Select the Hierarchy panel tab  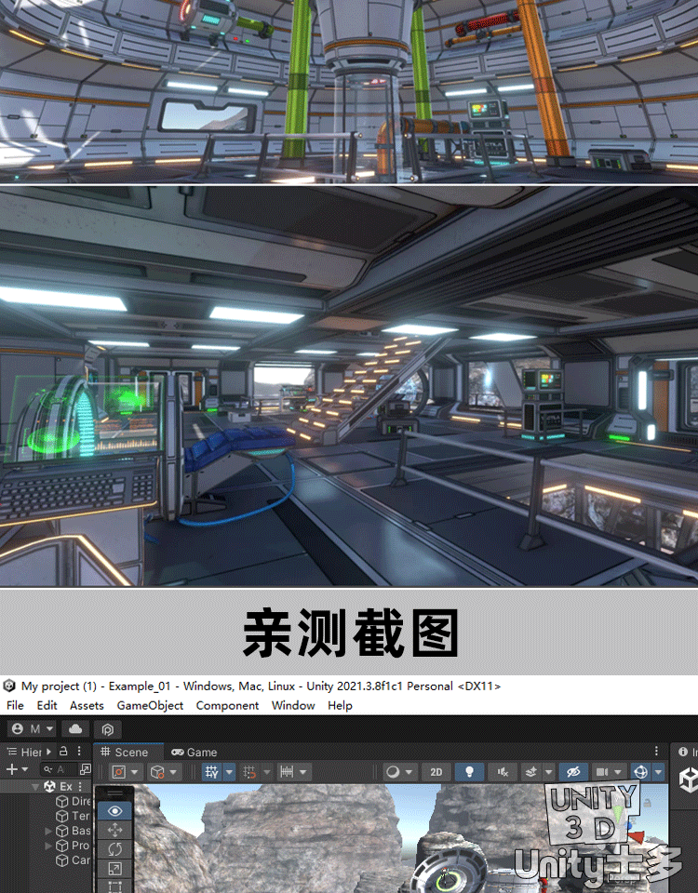coord(24,752)
